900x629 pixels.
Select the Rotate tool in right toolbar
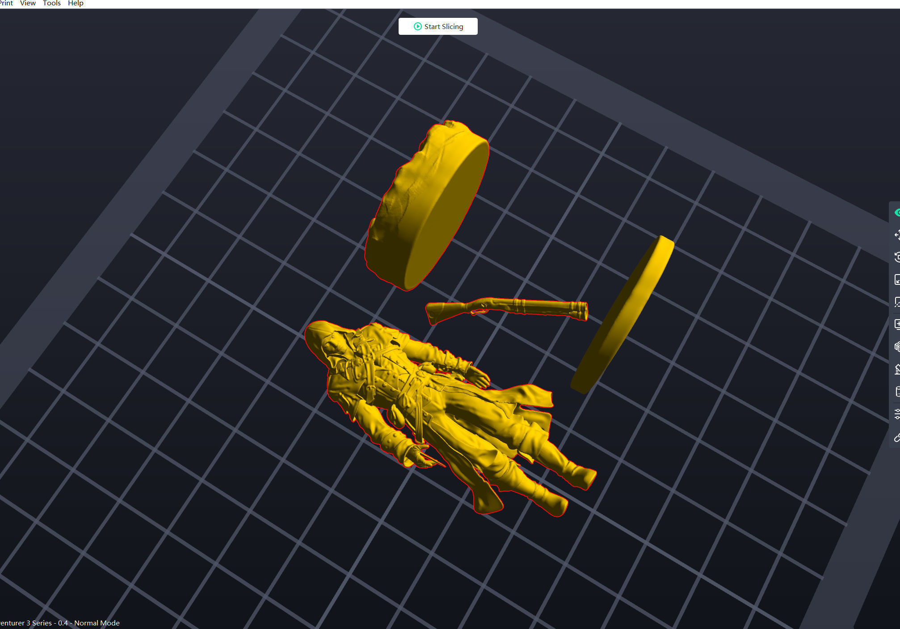[897, 257]
